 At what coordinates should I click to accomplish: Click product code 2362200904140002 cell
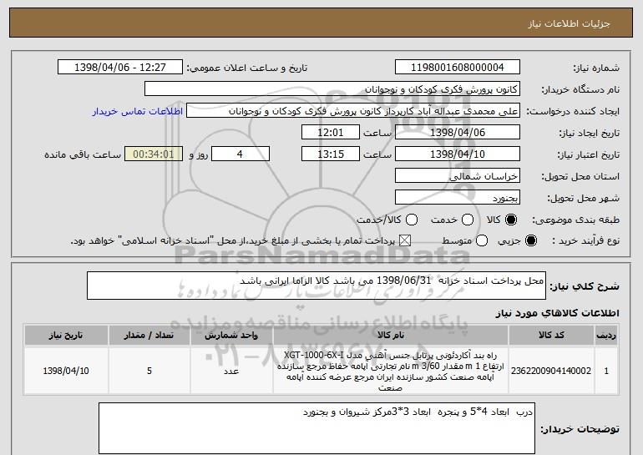(551, 371)
